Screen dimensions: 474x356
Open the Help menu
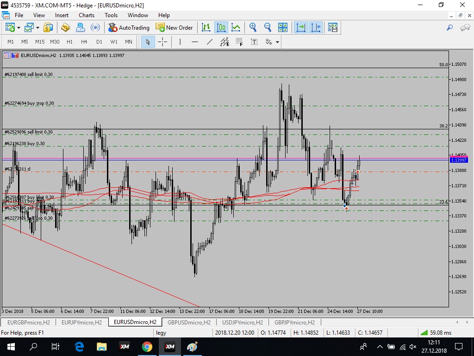pos(164,15)
